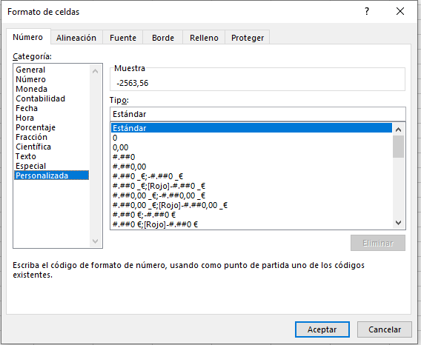
Task: Switch to the Número tab
Action: 28,37
